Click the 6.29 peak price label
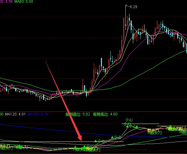This screenshot has height=154, width=187. (133, 7)
